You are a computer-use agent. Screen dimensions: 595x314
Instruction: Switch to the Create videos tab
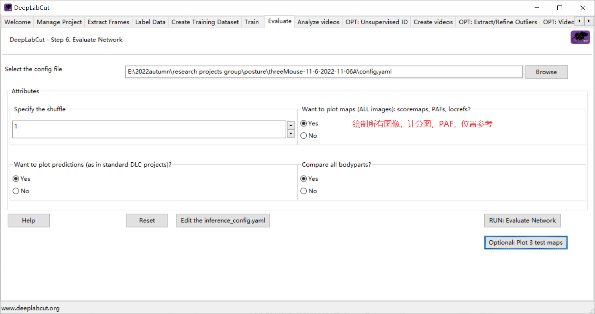coord(433,22)
